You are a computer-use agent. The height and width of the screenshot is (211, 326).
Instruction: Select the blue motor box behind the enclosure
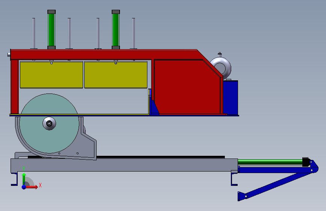point(230,98)
